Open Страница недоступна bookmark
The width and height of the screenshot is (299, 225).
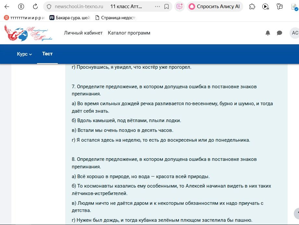116,18
